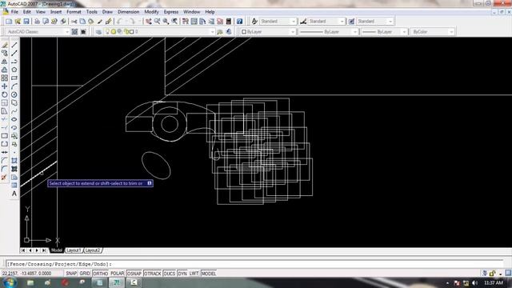Select the Rotate modify tool
Screen dimensions: 512x288
[5, 94]
